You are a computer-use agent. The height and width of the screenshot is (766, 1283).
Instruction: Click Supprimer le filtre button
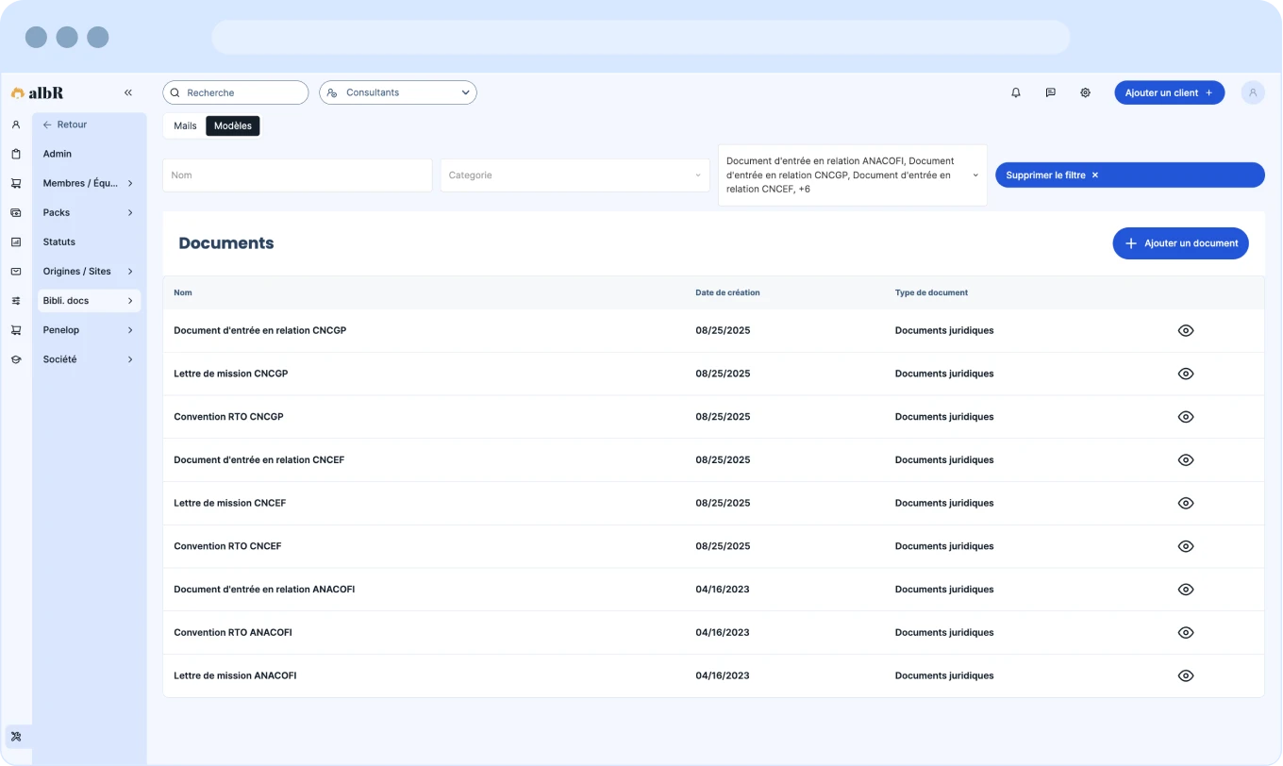[1129, 175]
